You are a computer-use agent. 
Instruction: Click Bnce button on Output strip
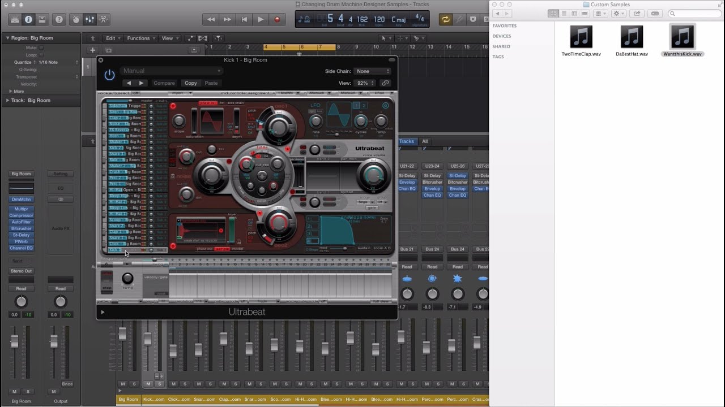67,384
